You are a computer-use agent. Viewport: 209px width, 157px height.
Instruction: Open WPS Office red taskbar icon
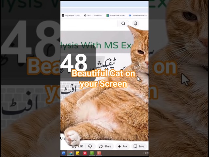[x=85, y=153]
